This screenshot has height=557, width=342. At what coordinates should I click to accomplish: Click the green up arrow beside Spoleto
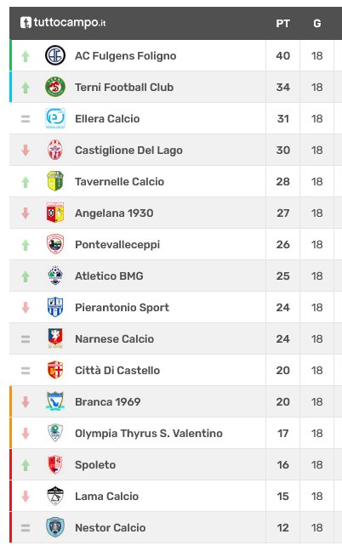tap(26, 464)
